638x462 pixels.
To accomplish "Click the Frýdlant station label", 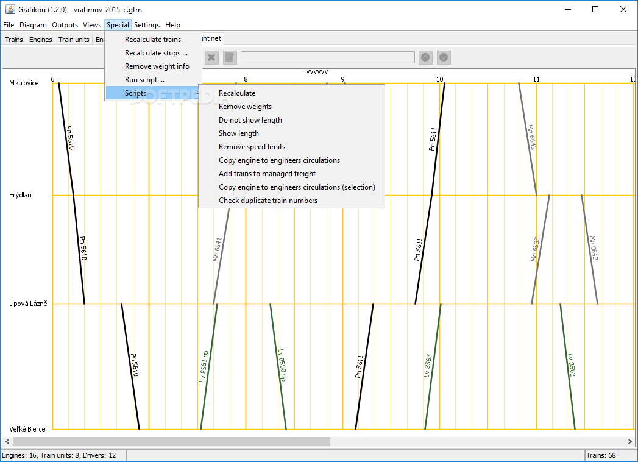I will coord(21,195).
